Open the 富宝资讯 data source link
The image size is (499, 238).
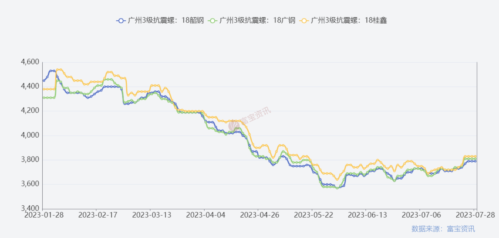pyautogui.click(x=461, y=229)
